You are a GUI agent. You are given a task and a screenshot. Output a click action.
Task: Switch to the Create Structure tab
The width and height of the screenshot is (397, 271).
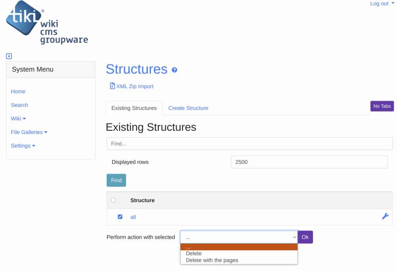(188, 108)
